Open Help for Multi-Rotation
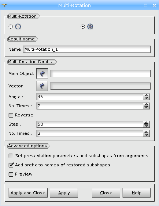This screenshot has width=159, height=206. pos(136,193)
